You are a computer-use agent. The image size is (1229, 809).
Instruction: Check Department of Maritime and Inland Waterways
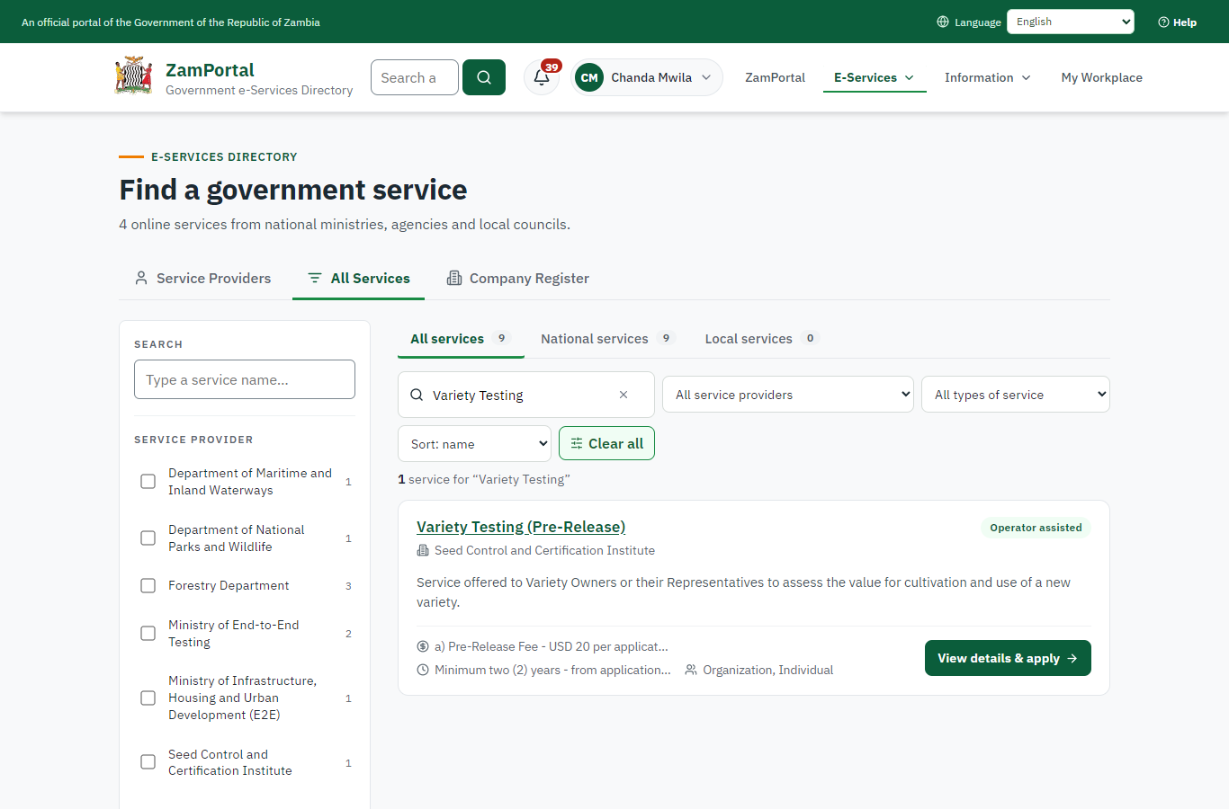[x=148, y=482]
